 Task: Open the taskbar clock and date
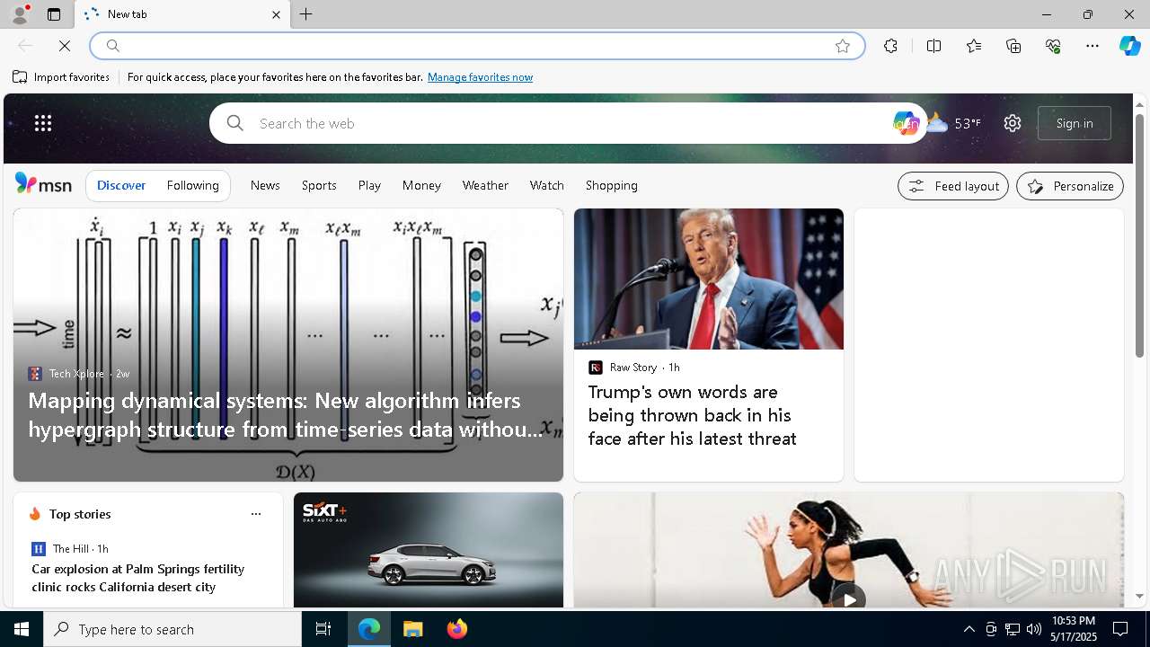[x=1074, y=629]
